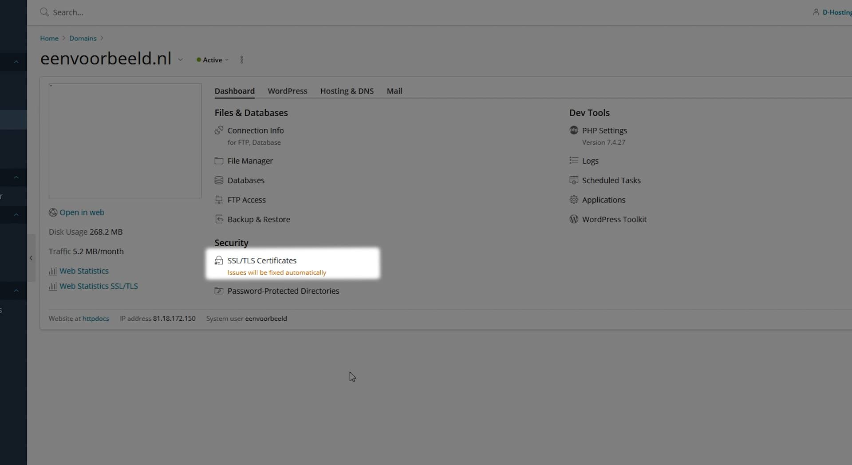Click Open in web globe icon

click(x=53, y=213)
